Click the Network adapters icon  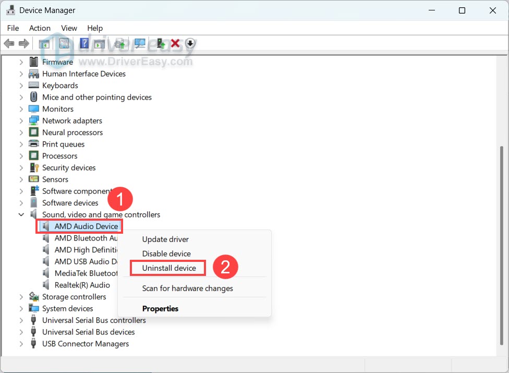point(33,121)
